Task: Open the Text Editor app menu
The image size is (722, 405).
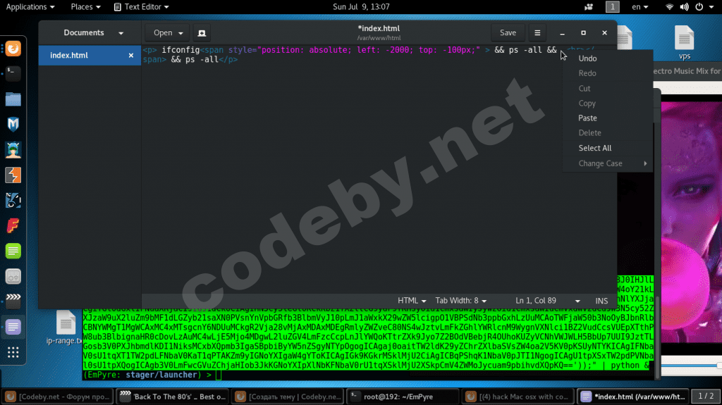Action: pos(141,7)
